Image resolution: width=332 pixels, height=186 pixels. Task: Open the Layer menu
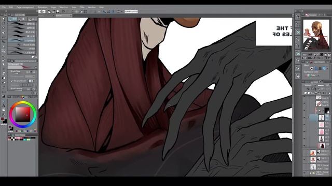coord(53,7)
